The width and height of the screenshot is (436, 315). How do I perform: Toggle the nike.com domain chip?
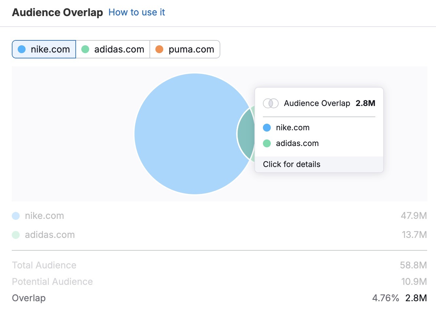[44, 49]
